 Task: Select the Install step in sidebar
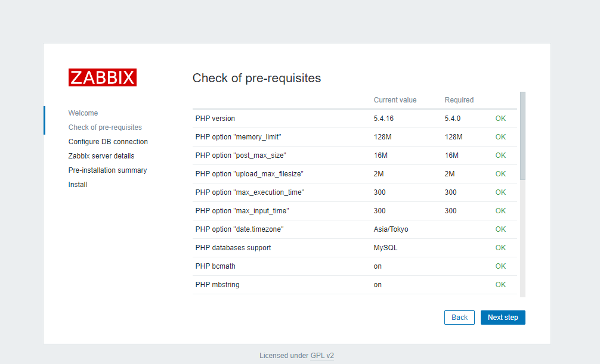click(78, 185)
